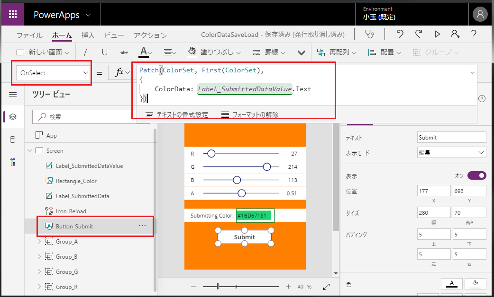Open the ビュー tab

point(114,35)
